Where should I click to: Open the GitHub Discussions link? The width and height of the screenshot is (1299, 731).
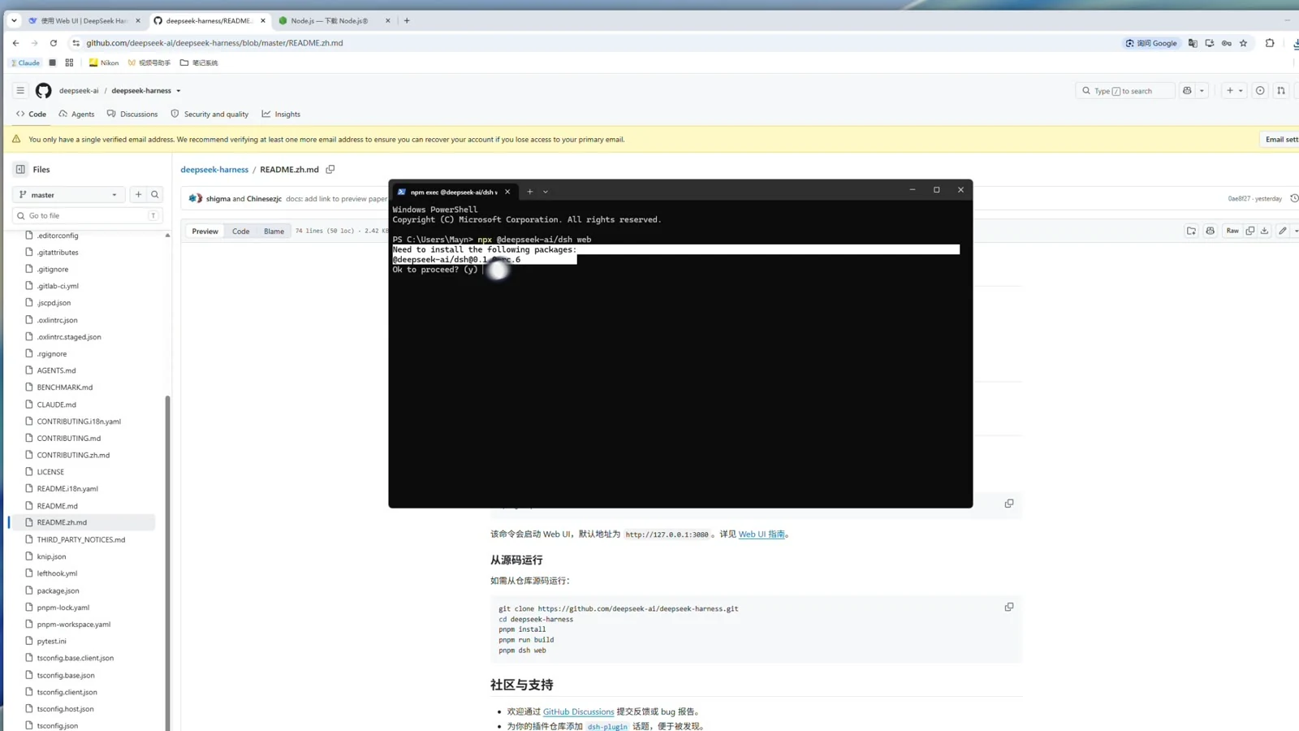coord(578,712)
